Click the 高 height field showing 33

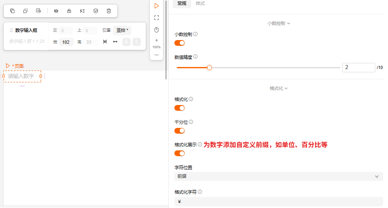tap(90, 42)
